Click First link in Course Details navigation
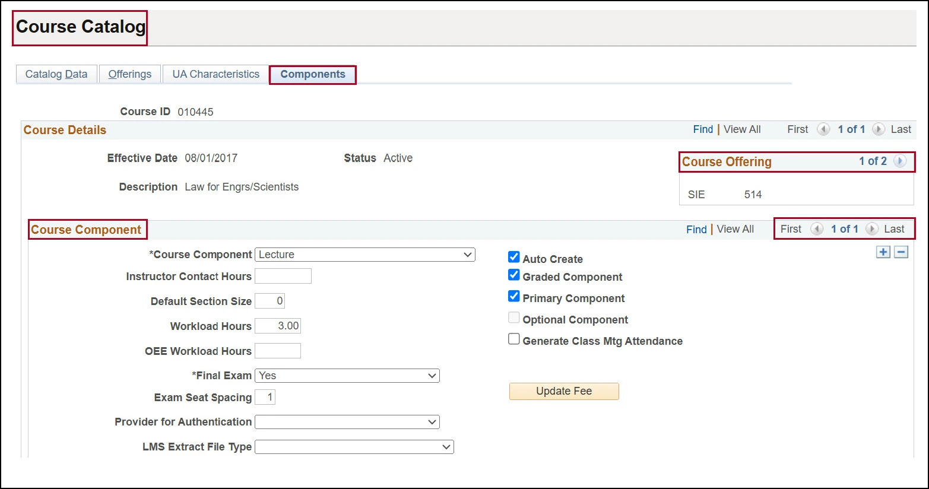 pyautogui.click(x=798, y=129)
